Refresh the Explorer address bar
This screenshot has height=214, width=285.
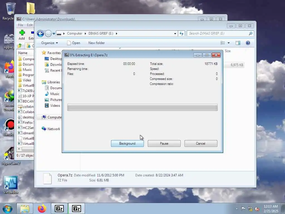[181, 33]
